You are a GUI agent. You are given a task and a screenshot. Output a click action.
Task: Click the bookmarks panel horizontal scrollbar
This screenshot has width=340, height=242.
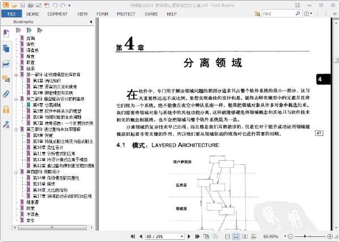[x=52, y=227]
